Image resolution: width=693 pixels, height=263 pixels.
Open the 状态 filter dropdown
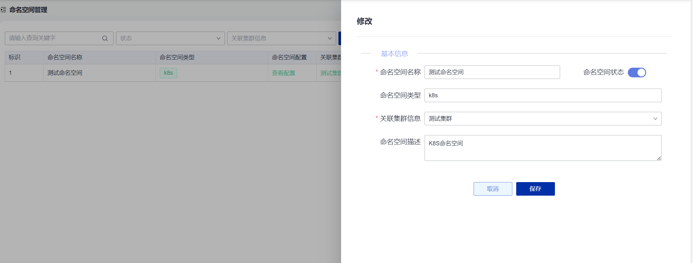[170, 38]
